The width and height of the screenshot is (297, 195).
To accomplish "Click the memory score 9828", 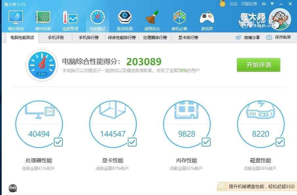I will tap(187, 134).
